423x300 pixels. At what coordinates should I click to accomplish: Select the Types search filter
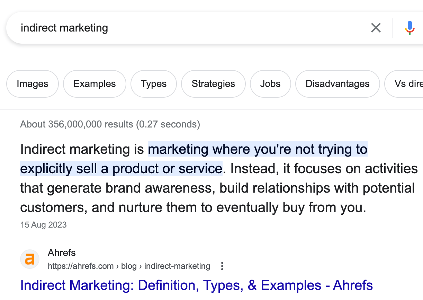pyautogui.click(x=153, y=83)
